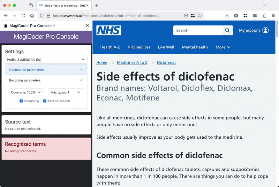The image size is (279, 187).
Task: Change Max typos: 1 dropdown
Action: click(66, 92)
